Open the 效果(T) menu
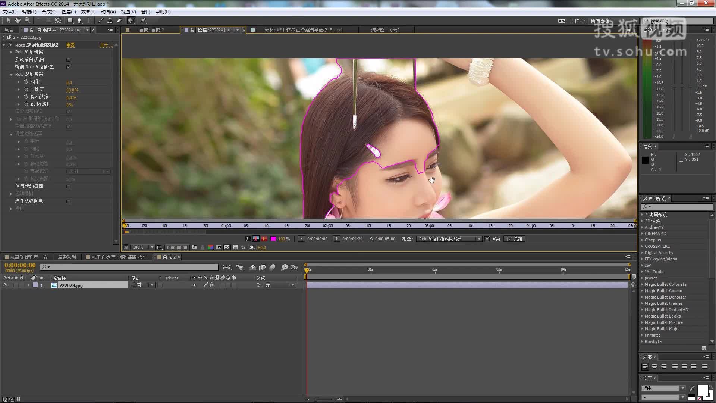This screenshot has height=403, width=716. pyautogui.click(x=88, y=12)
